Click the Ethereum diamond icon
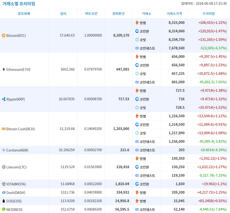 click(x=4, y=69)
